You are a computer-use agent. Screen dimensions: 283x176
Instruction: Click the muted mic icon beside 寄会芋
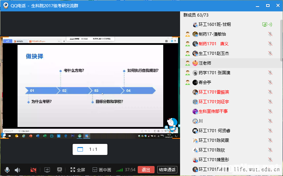[270, 82]
